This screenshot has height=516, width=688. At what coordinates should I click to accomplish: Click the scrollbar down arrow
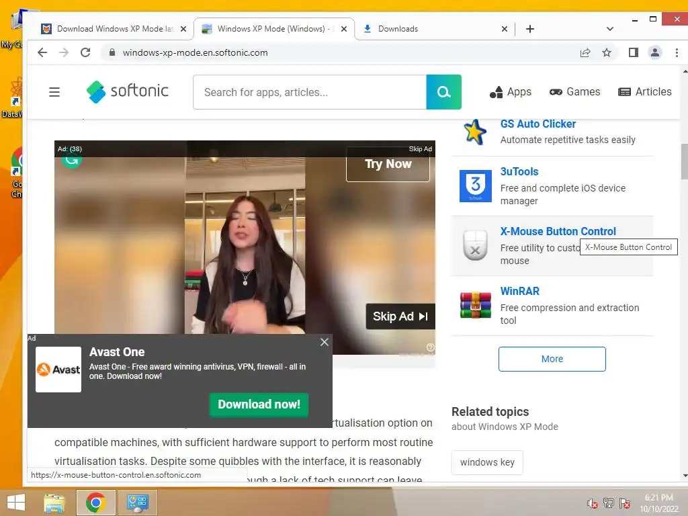685,476
